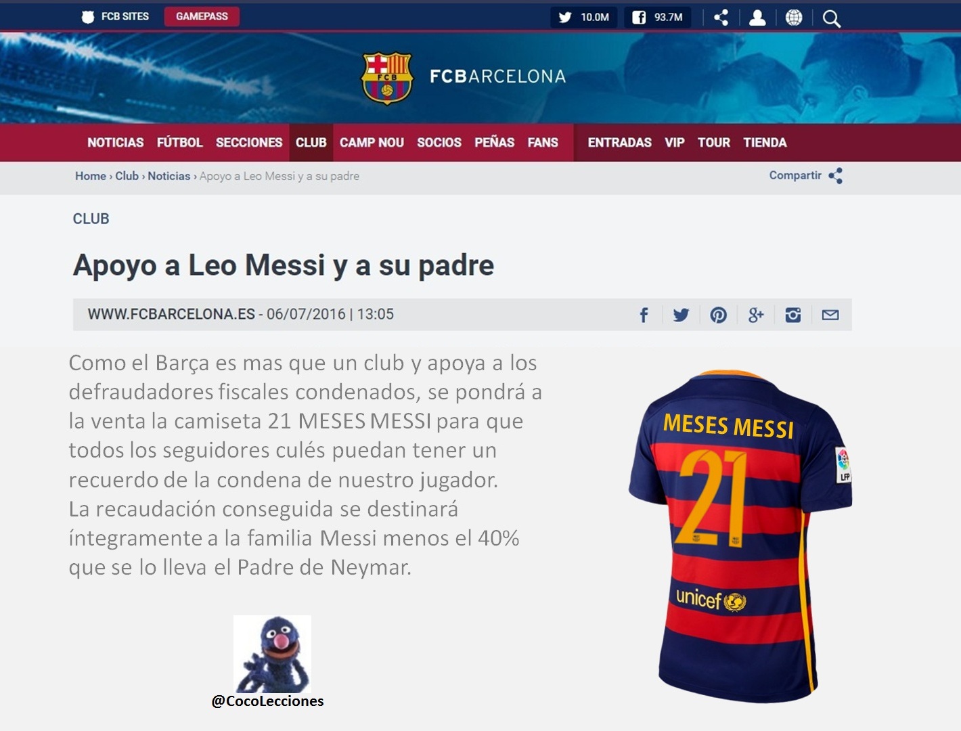This screenshot has width=961, height=731.
Task: Open top header share icon
Action: tap(721, 18)
